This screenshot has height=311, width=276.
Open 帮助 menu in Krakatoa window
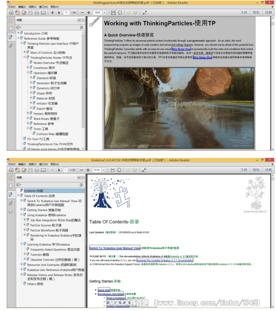55,164
